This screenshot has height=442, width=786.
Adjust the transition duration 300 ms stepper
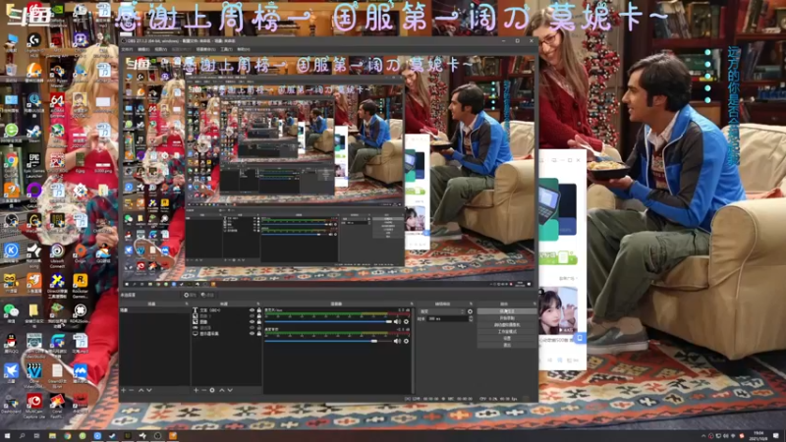pos(471,318)
